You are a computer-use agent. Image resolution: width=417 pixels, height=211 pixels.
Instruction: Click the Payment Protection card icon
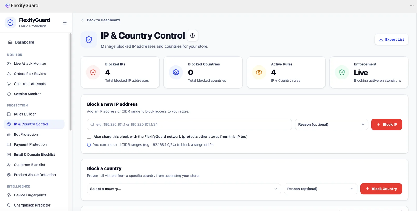point(9,144)
